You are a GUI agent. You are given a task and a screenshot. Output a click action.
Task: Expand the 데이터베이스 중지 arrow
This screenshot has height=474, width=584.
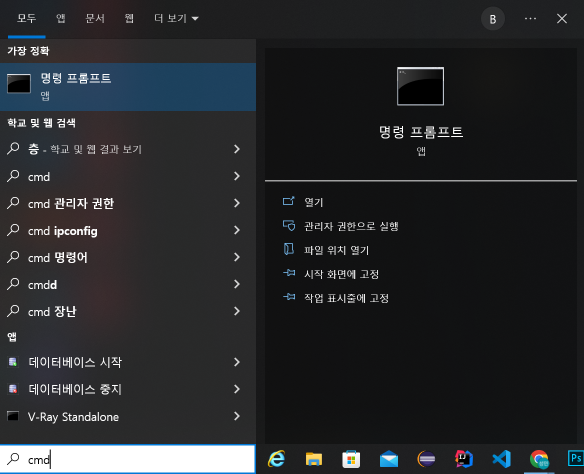[x=237, y=389]
